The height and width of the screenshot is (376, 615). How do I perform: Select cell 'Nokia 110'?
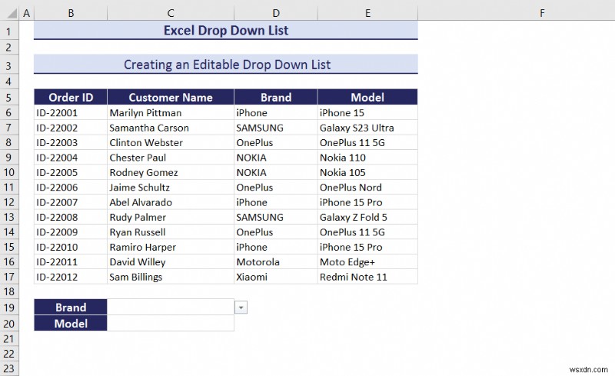pos(367,158)
